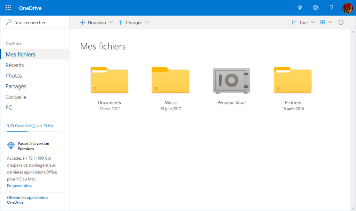Open the Pictures folder icon
This screenshot has width=356, height=211.
[293, 80]
